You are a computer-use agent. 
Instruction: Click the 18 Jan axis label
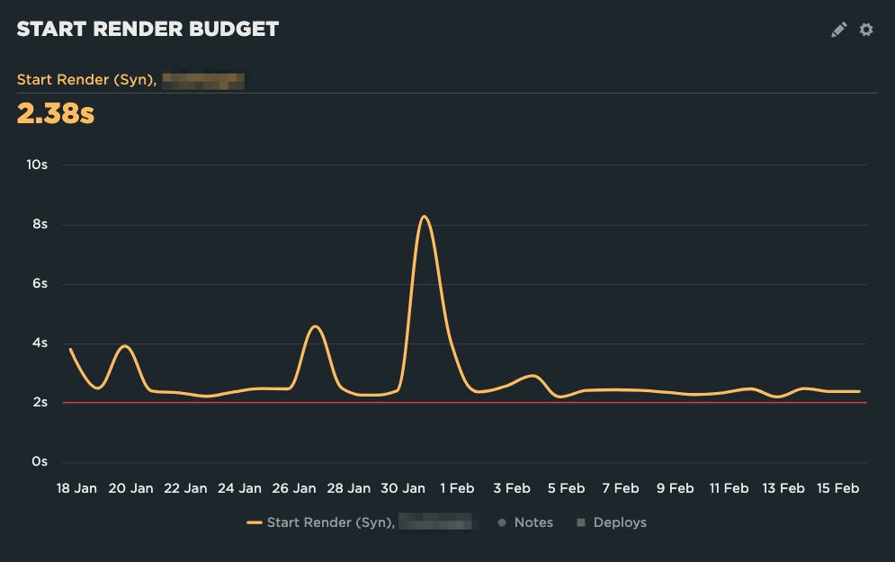[76, 488]
